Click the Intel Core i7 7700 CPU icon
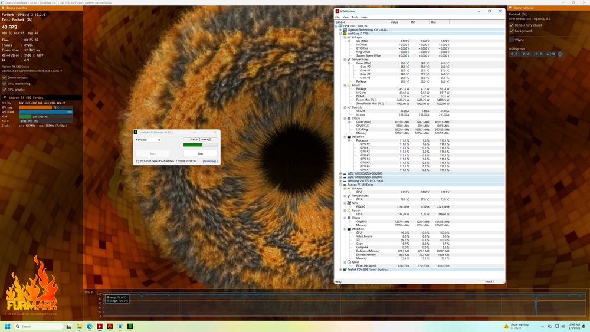This screenshot has height=332, width=590. [x=345, y=34]
